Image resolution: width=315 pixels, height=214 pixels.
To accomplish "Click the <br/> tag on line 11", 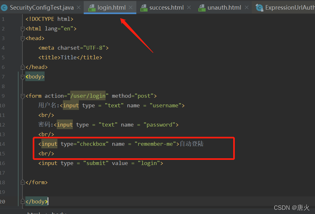I will [x=46, y=115].
